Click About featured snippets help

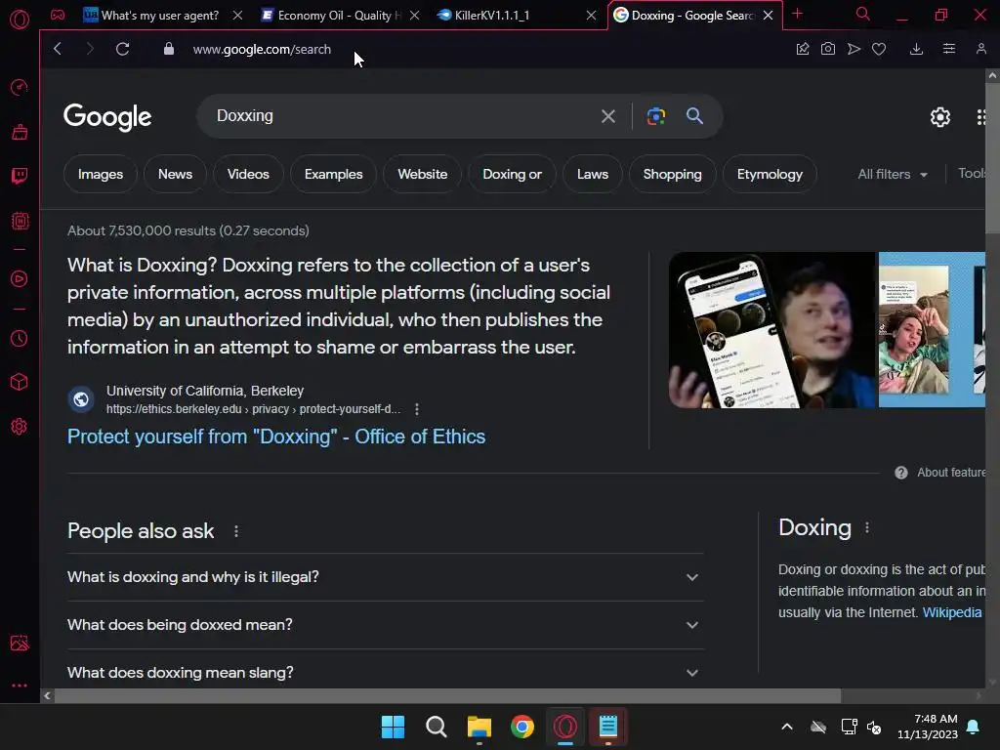(x=940, y=473)
